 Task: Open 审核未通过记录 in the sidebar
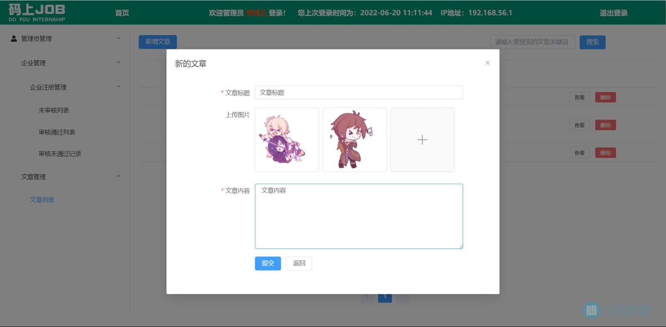coord(60,154)
